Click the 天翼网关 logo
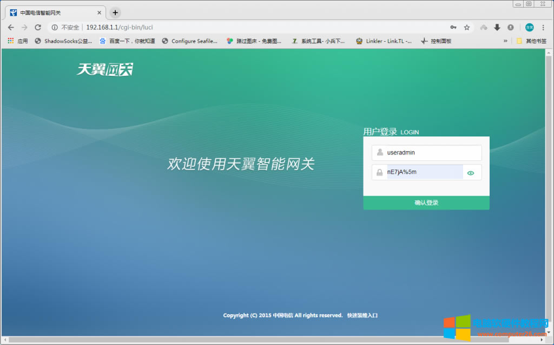Image resolution: width=554 pixels, height=345 pixels. [105, 69]
